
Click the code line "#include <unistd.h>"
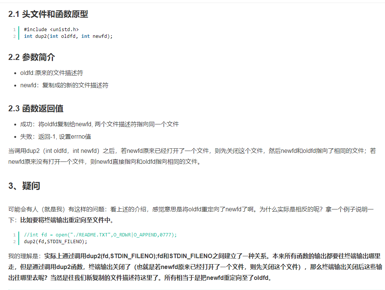pyautogui.click(x=51, y=30)
